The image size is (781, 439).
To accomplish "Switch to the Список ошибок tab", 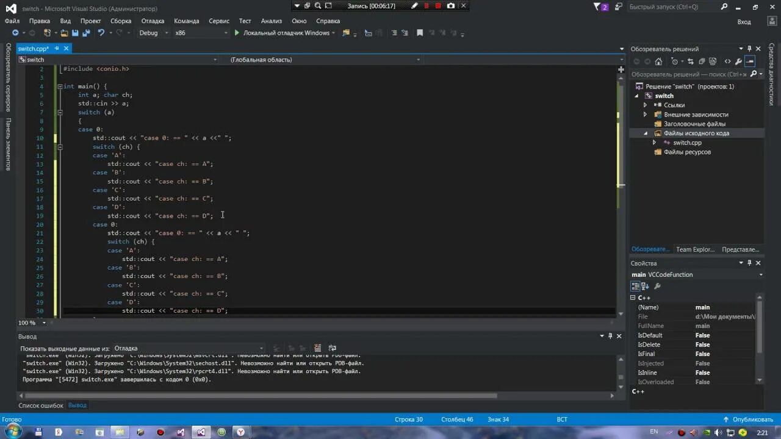I will (x=41, y=405).
